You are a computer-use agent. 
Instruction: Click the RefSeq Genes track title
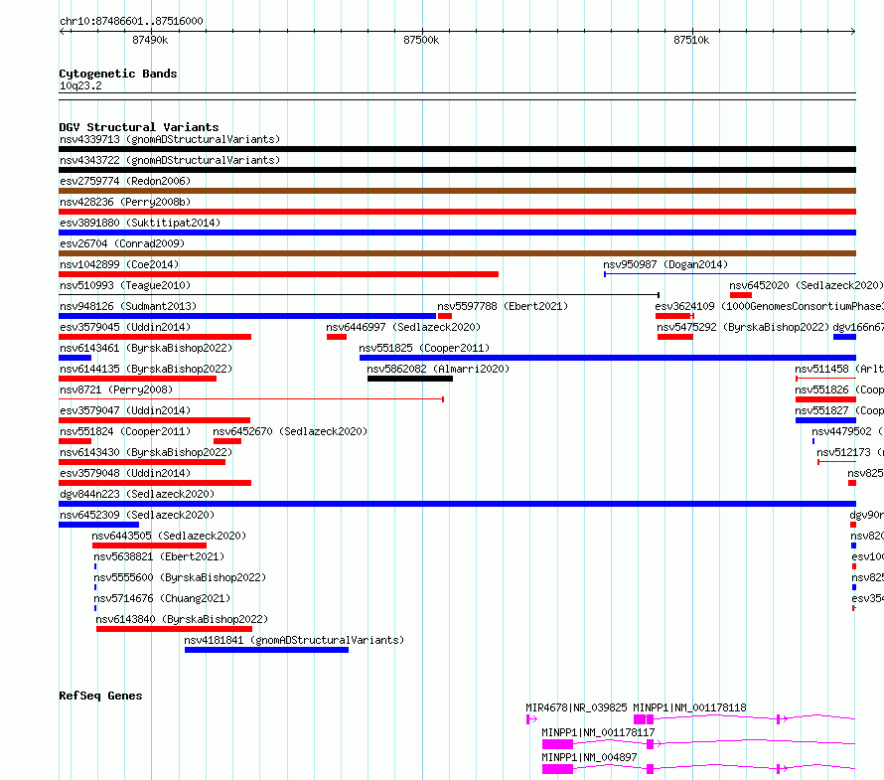100,696
